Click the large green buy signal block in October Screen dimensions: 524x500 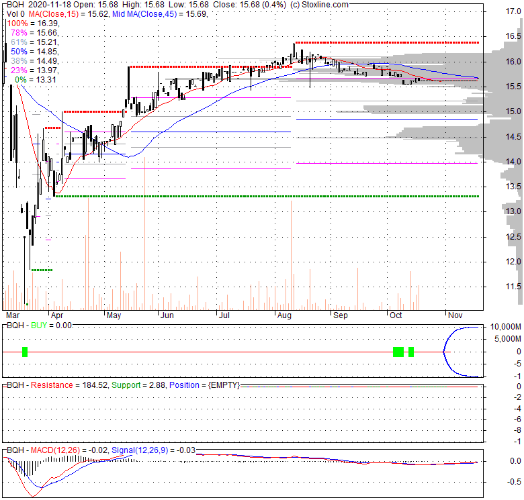(398, 352)
